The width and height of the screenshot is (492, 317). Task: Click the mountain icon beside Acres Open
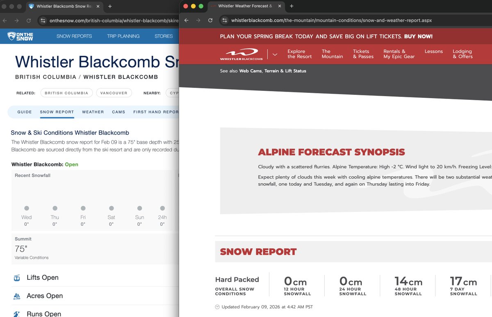pyautogui.click(x=17, y=296)
